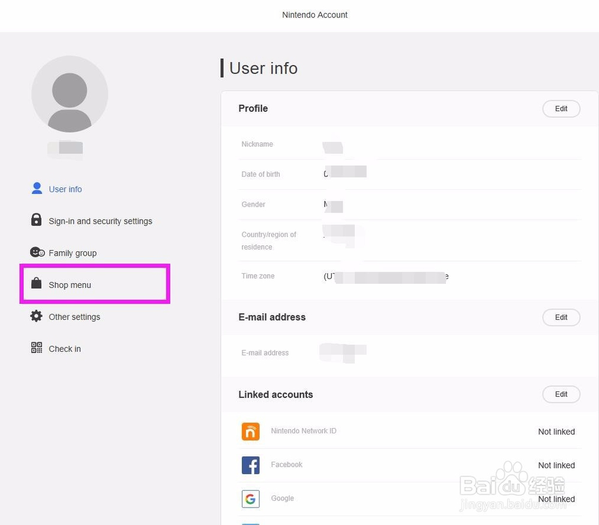Click the Linked accounts section heading

click(x=276, y=394)
